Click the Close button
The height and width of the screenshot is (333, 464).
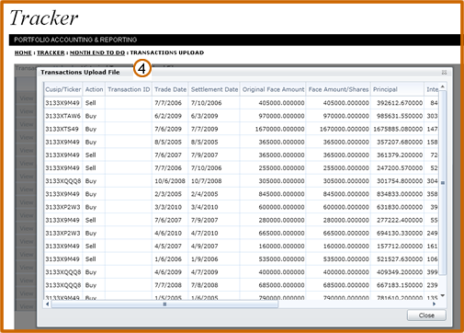pos(426,316)
